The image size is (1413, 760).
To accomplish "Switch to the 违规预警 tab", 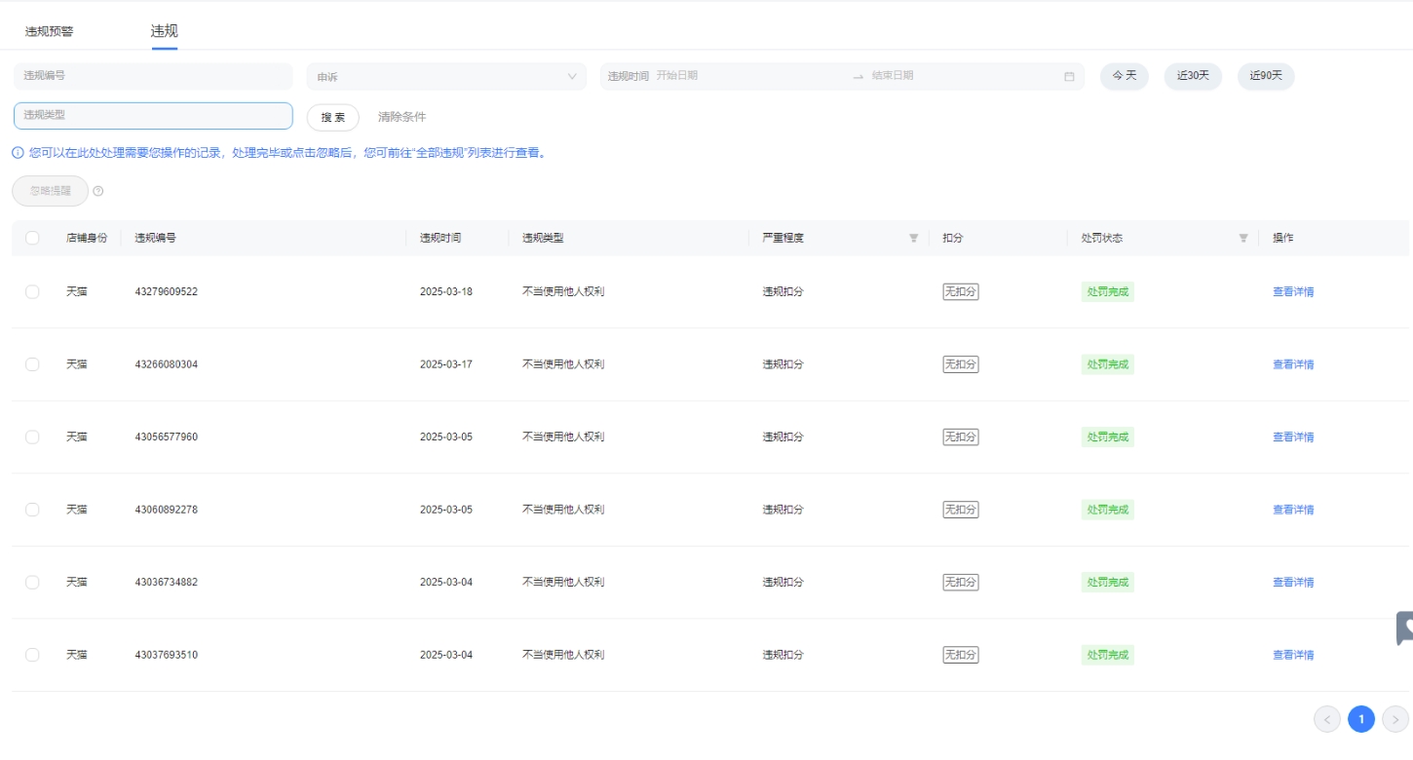I will 49,31.
